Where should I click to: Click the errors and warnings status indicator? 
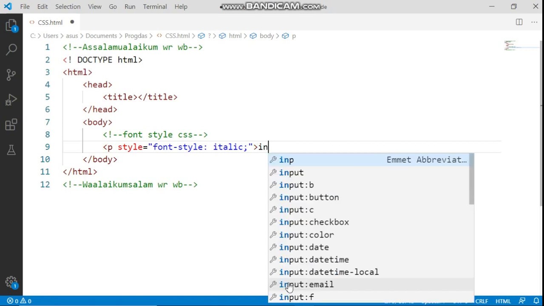(x=19, y=301)
